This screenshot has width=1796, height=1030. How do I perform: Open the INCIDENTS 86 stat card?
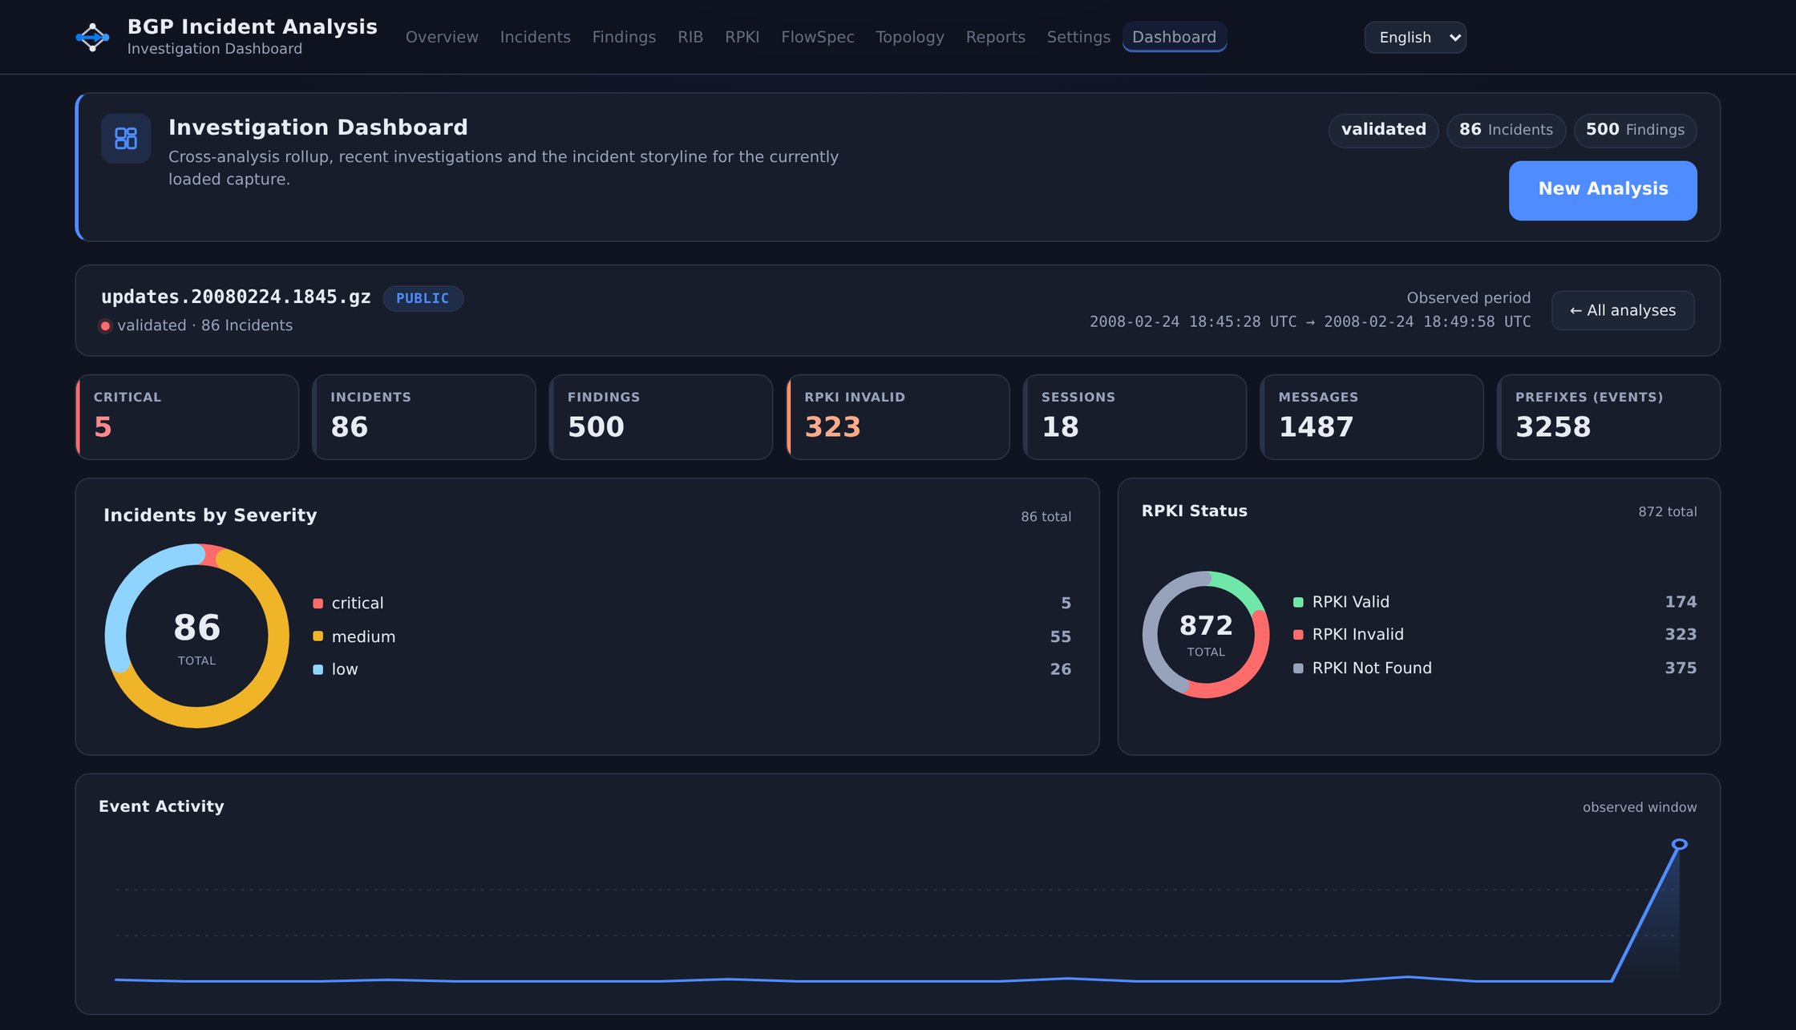[x=424, y=417]
